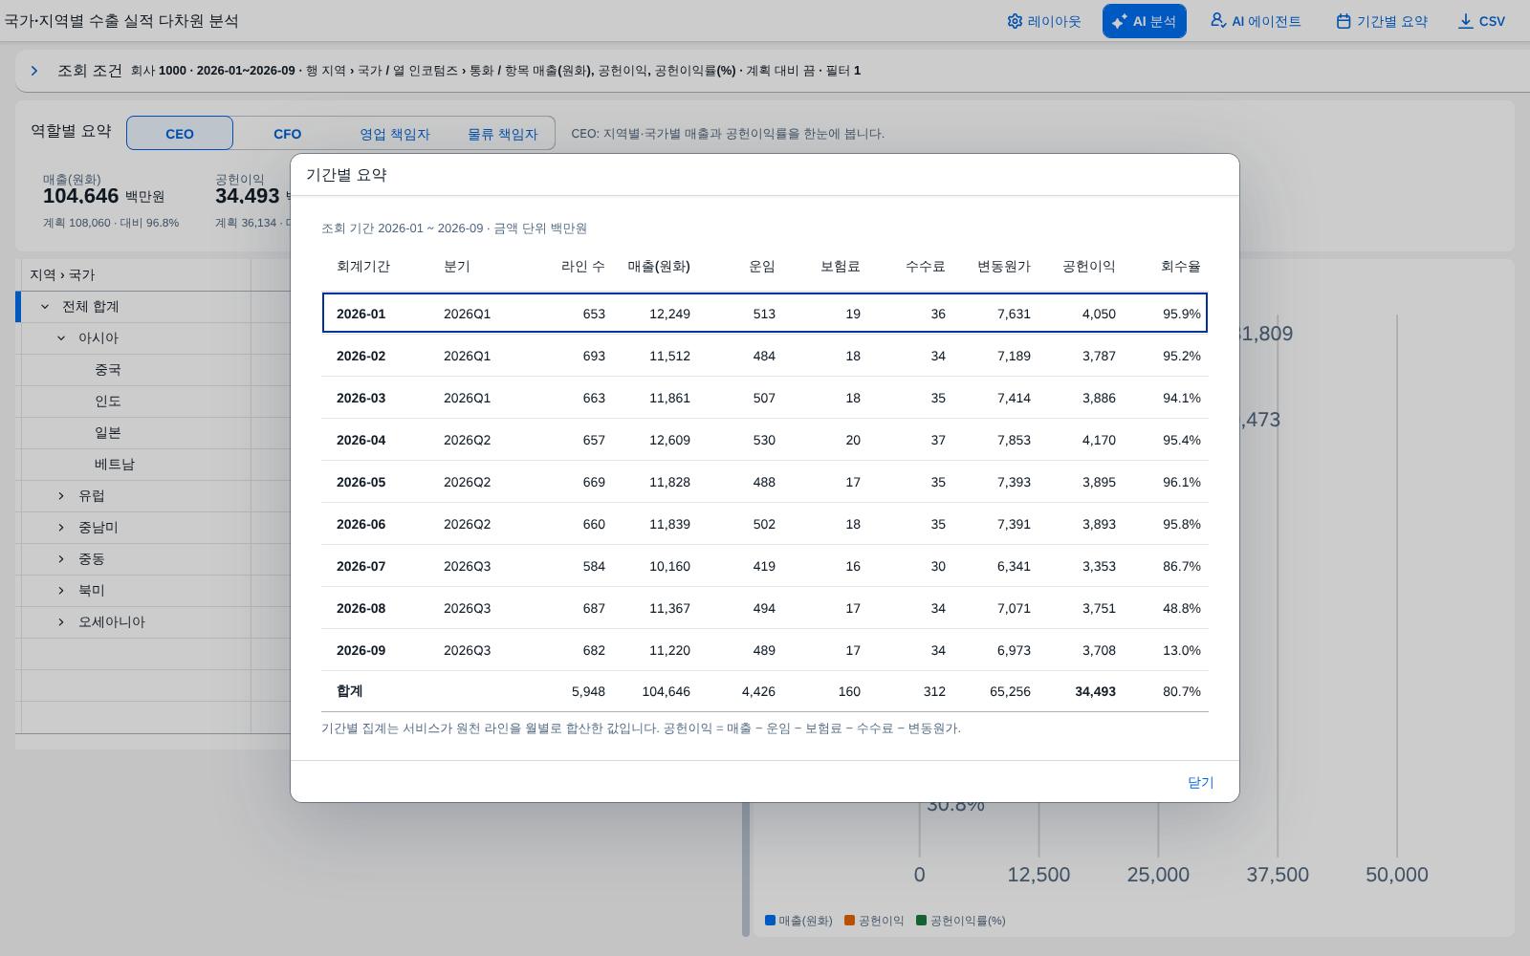The height and width of the screenshot is (956, 1530).
Task: Select 중국 in the region tree
Action: (108, 370)
